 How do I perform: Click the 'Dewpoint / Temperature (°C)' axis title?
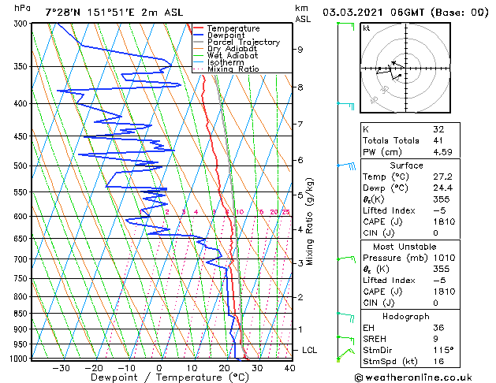(x=170, y=377)
